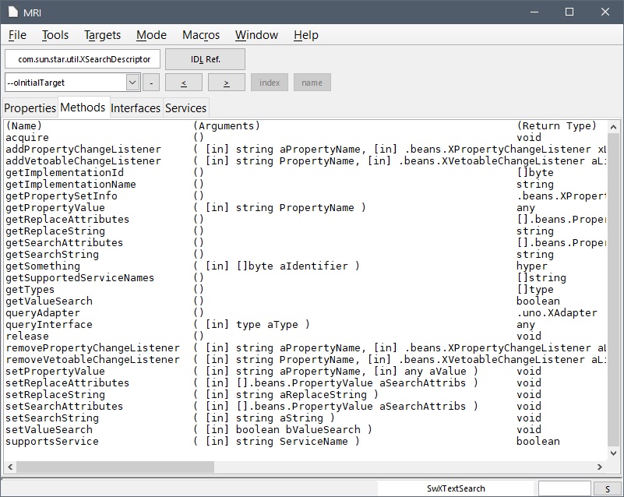Click the vertical scrollbar thumb
The image size is (624, 497).
[x=613, y=290]
